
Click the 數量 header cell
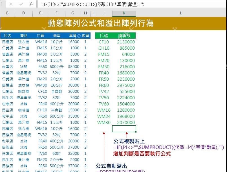pos(85,36)
